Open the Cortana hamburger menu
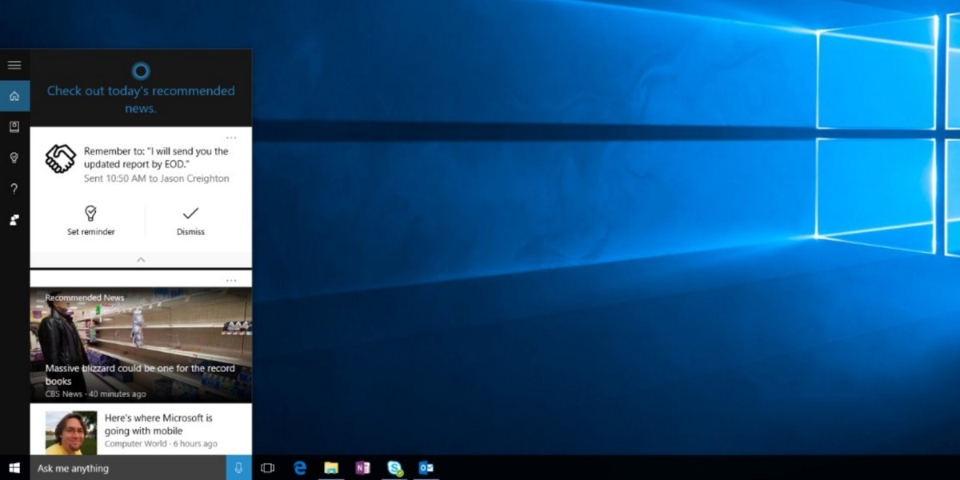The image size is (960, 480). pos(14,65)
